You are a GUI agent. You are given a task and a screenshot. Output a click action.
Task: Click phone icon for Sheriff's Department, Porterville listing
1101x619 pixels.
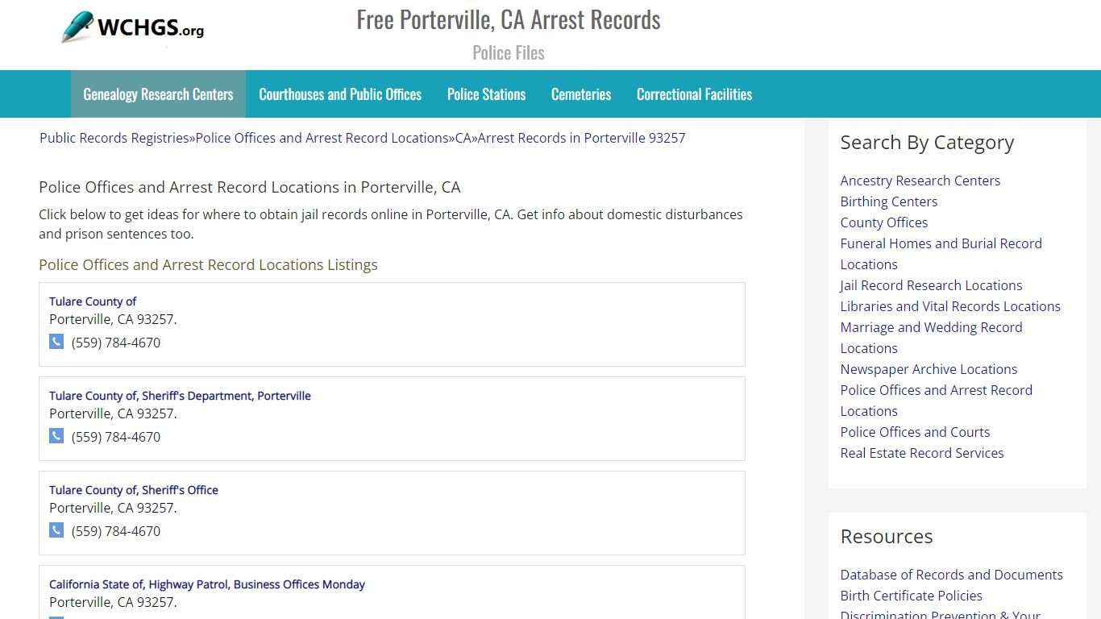(x=56, y=436)
